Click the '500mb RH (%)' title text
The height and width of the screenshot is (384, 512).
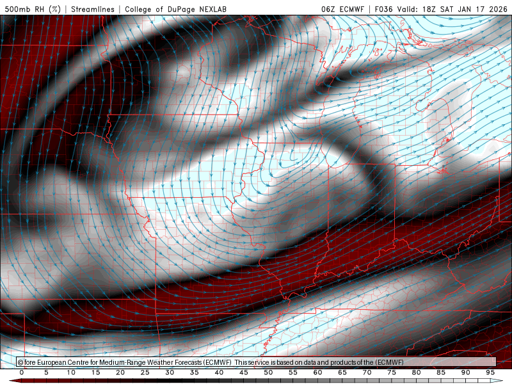pos(33,9)
